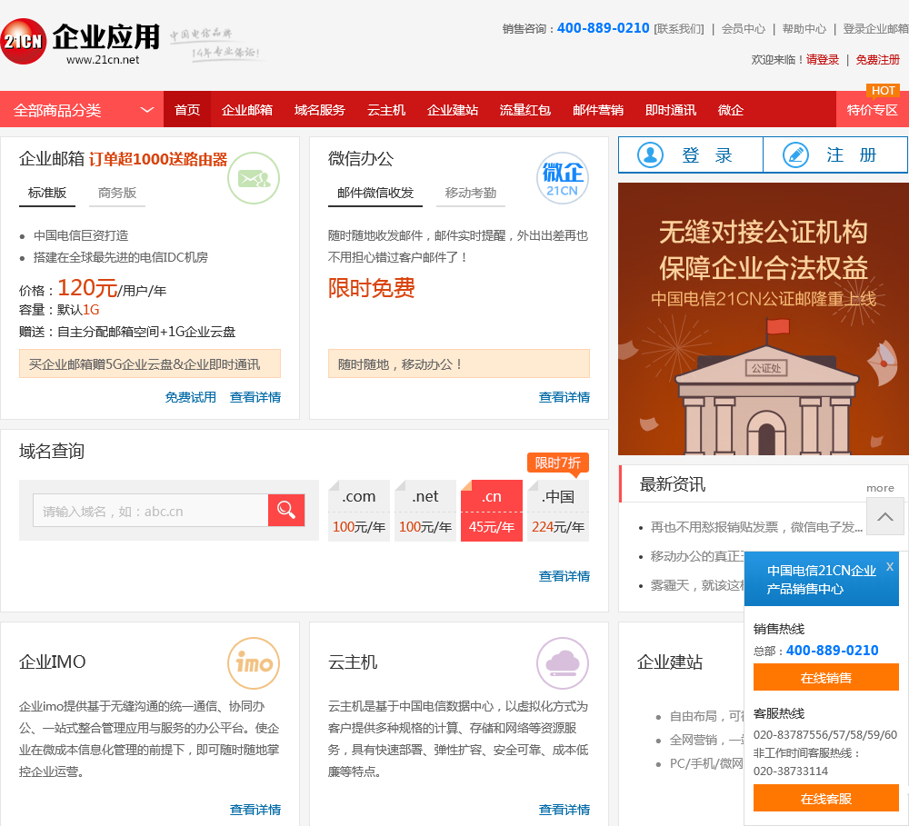Viewport: 909px width, 826px height.
Task: Open 特价专区 hot menu item
Action: click(872, 110)
